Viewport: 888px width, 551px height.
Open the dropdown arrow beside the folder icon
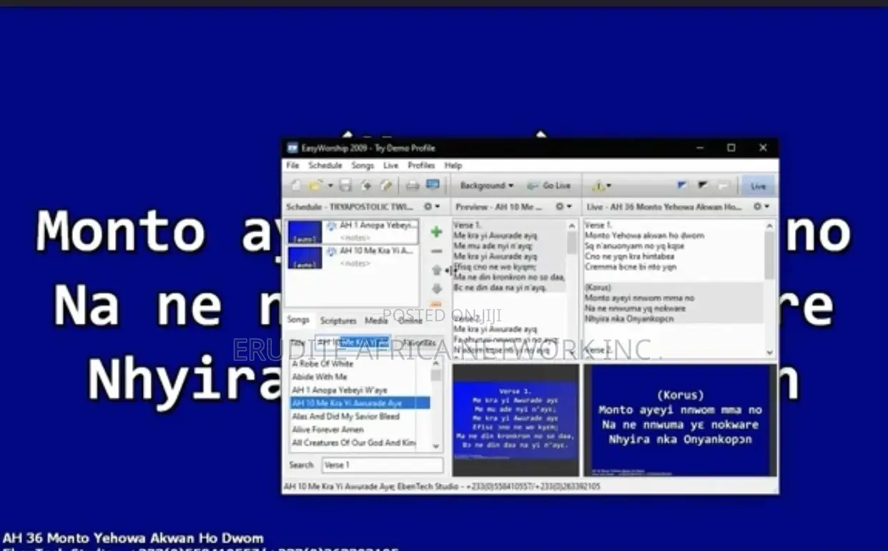tap(330, 186)
